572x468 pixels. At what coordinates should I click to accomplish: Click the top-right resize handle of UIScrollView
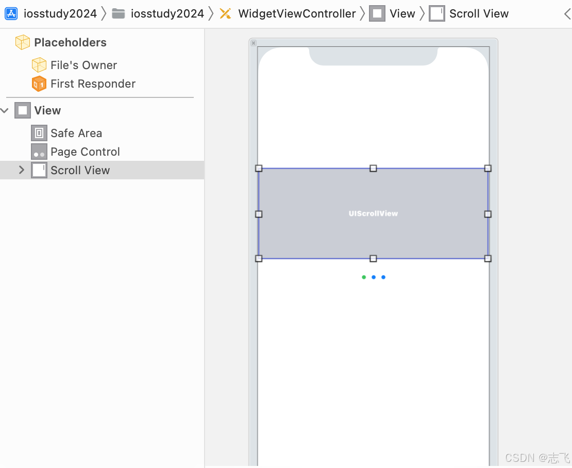click(x=487, y=168)
